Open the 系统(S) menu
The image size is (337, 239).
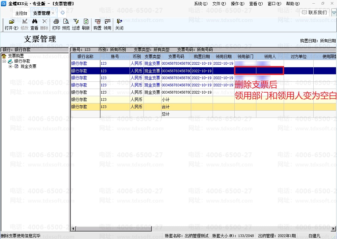tap(201, 4)
